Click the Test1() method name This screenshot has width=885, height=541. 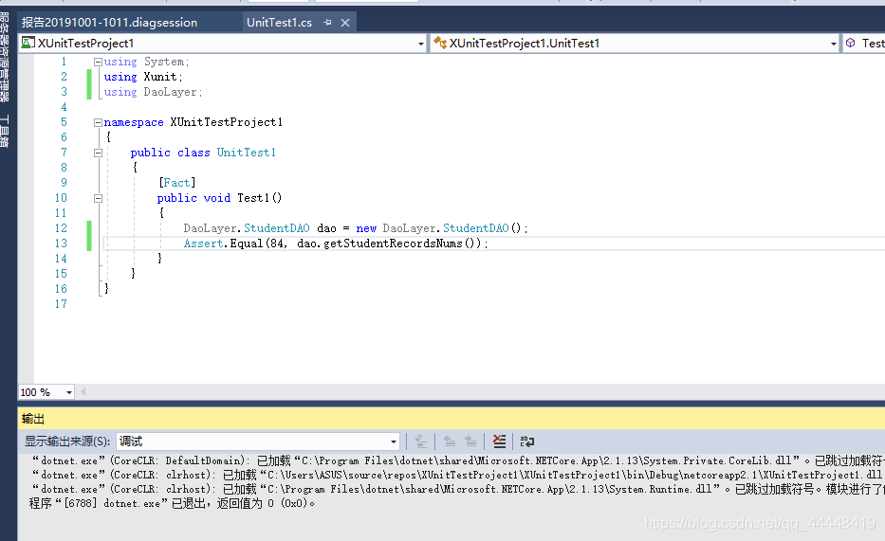(x=260, y=198)
